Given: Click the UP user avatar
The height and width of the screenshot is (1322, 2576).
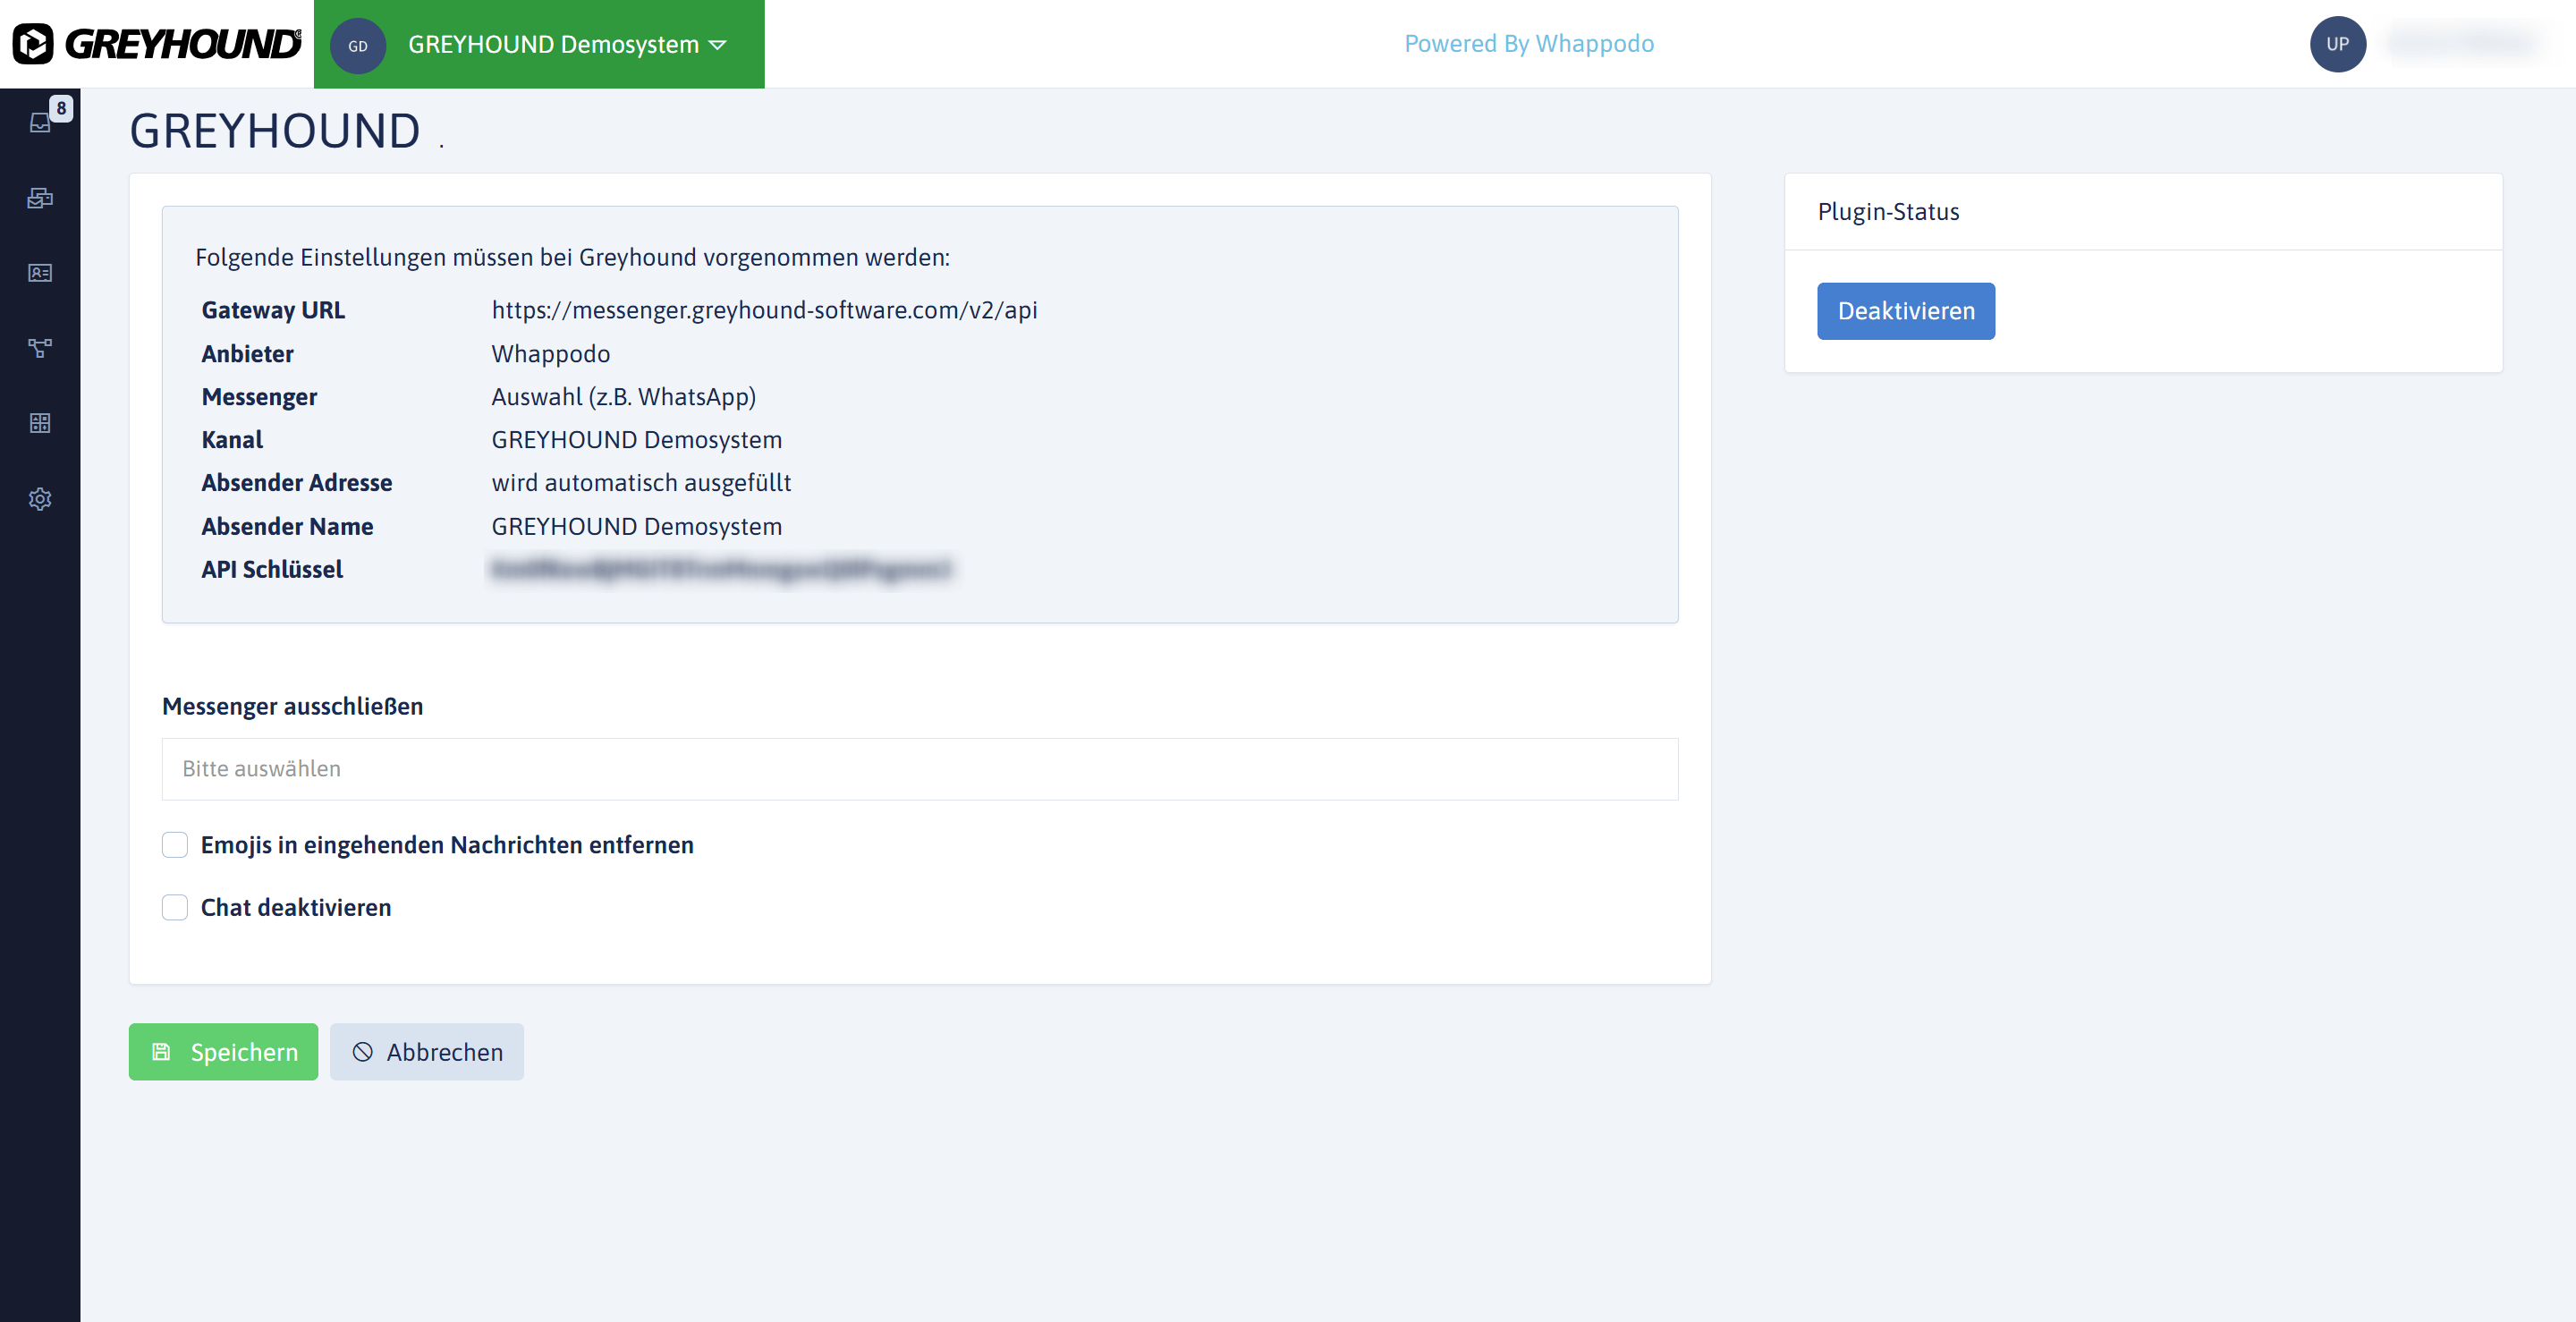Looking at the screenshot, I should tap(2337, 44).
